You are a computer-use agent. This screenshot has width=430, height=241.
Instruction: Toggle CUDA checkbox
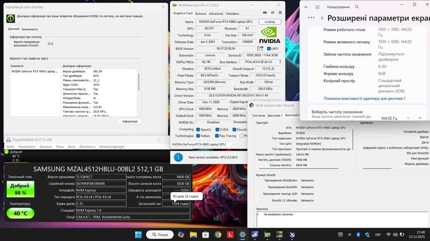217,130
